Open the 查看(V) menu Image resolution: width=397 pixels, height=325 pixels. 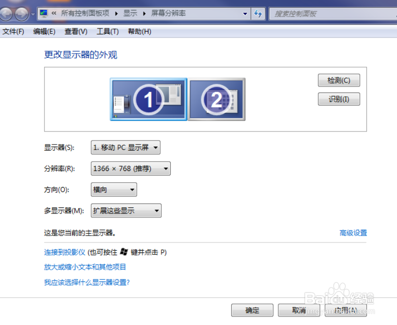[x=76, y=31]
